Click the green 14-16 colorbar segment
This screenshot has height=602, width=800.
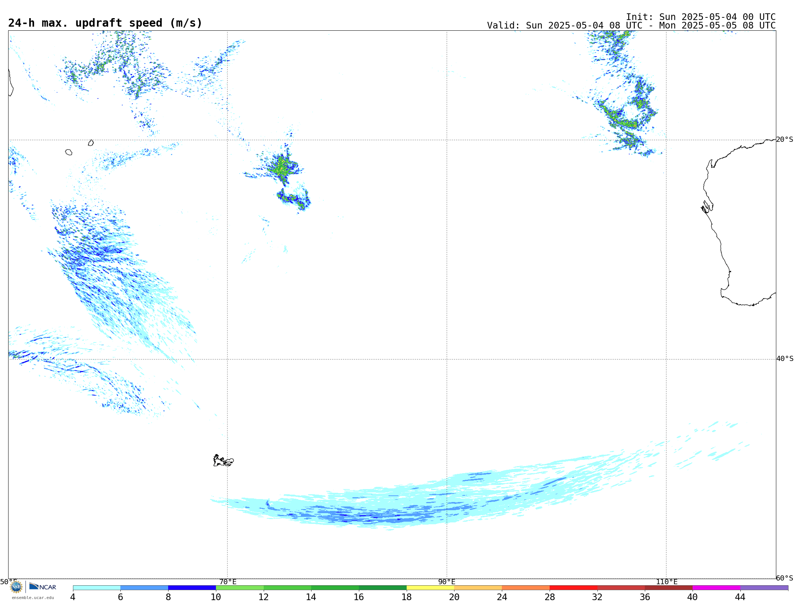[x=335, y=588]
